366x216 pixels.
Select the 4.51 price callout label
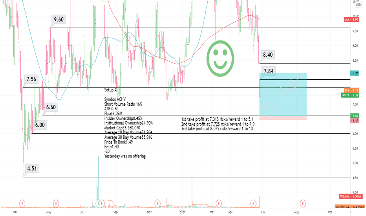coord(32,168)
